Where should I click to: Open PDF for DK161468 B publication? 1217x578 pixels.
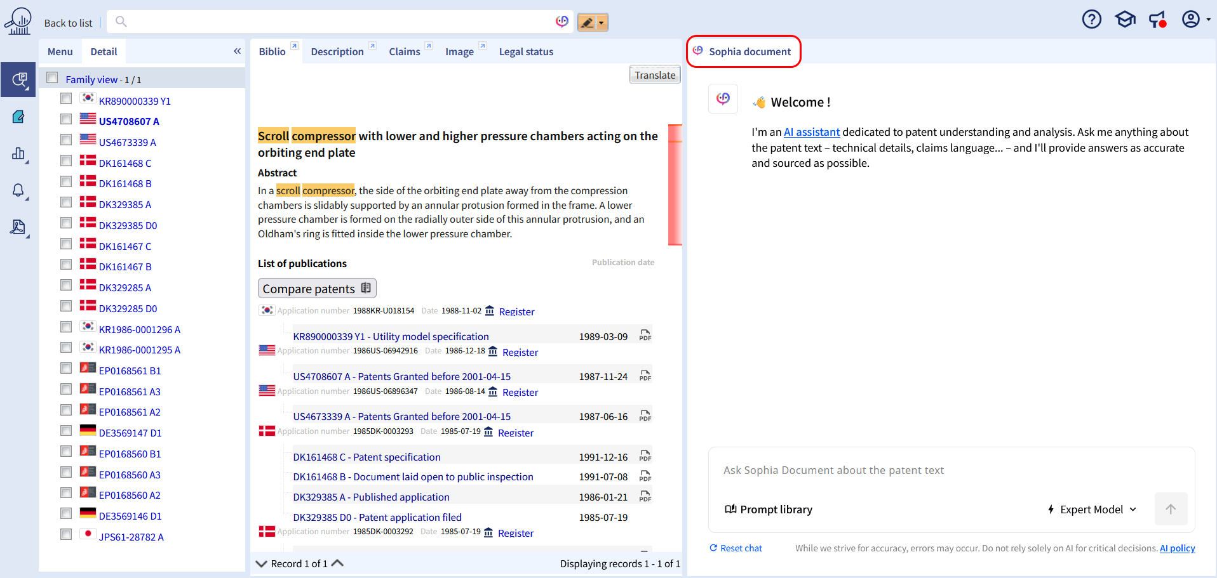pyautogui.click(x=645, y=476)
